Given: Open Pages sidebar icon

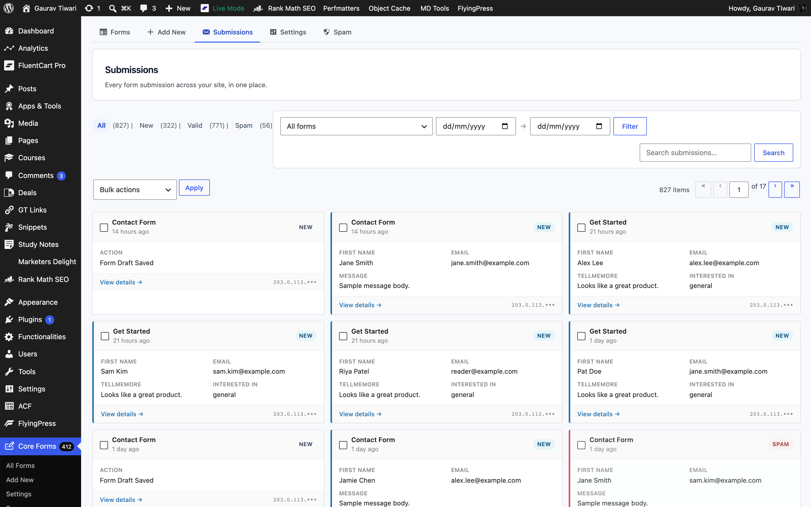Looking at the screenshot, I should coord(9,140).
